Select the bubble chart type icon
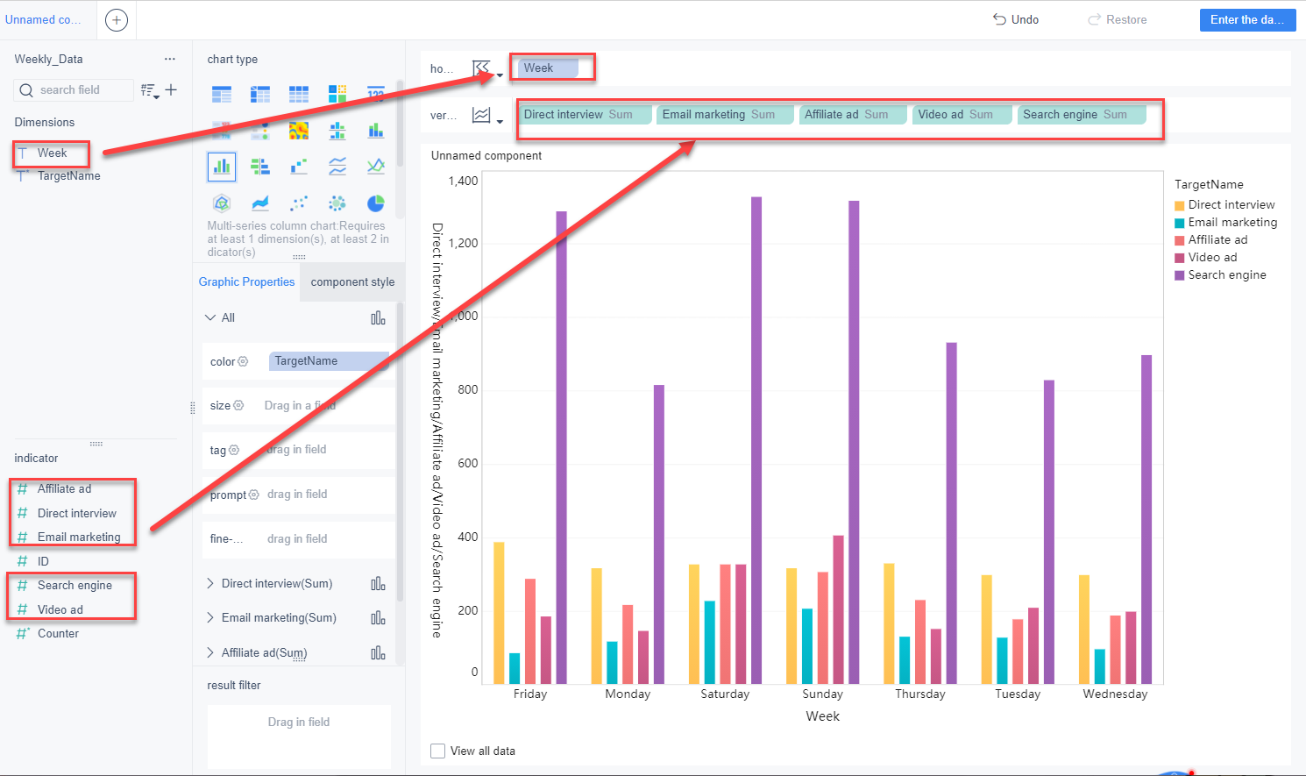 337,203
